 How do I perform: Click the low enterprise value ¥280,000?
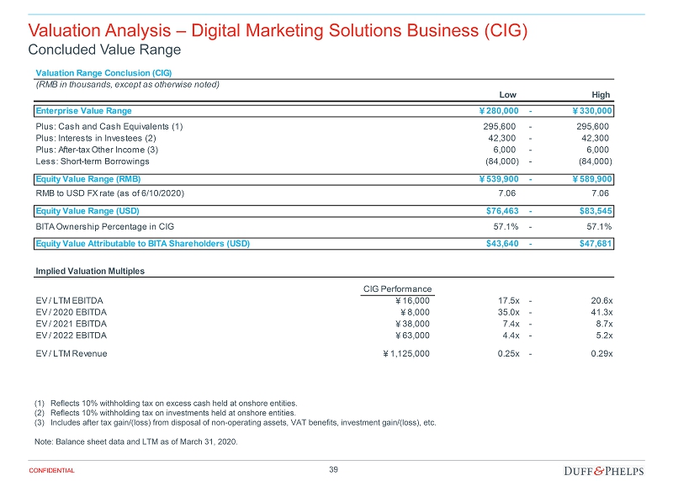tap(498, 111)
